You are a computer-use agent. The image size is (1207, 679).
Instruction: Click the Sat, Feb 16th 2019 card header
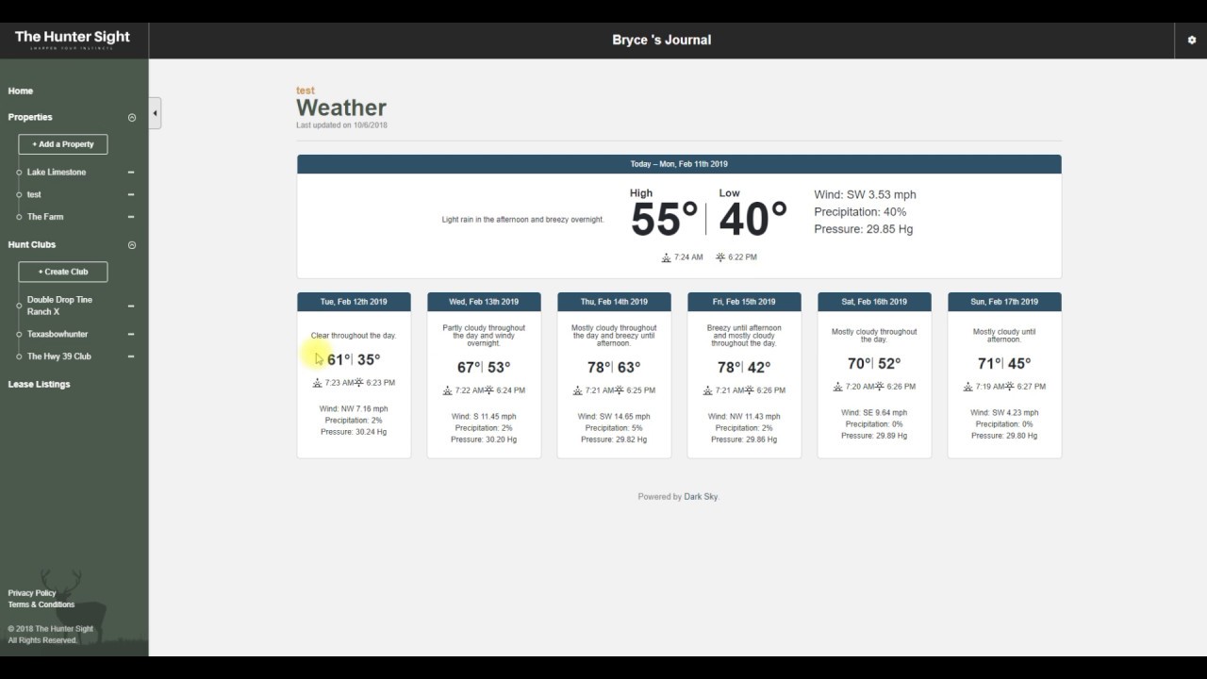[874, 302]
